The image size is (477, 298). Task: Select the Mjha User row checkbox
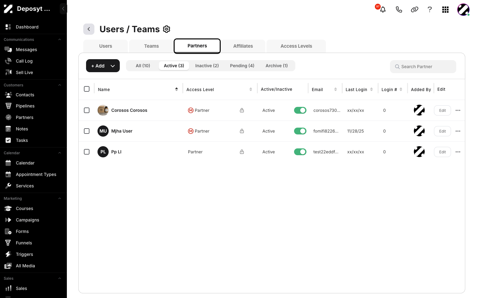coord(87,131)
